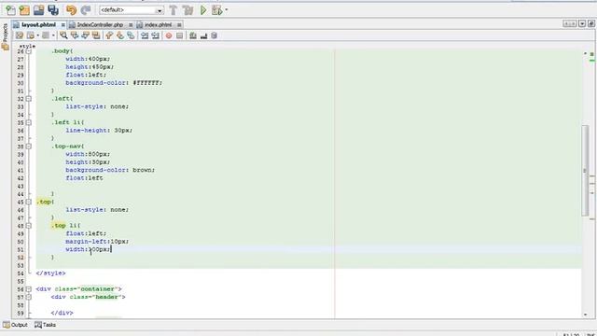Redo the last undone edit
This screenshot has height=336, width=597.
point(86,10)
